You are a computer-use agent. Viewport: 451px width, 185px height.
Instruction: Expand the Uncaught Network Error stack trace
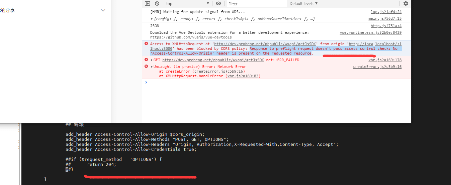click(152, 67)
